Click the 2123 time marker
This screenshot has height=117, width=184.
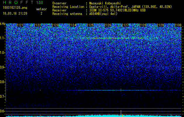coord(55,25)
